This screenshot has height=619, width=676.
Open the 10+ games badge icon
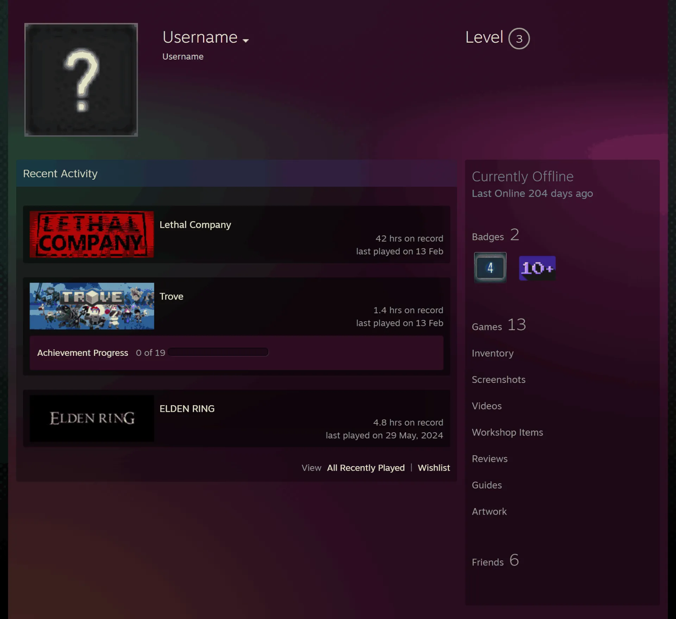[537, 268]
